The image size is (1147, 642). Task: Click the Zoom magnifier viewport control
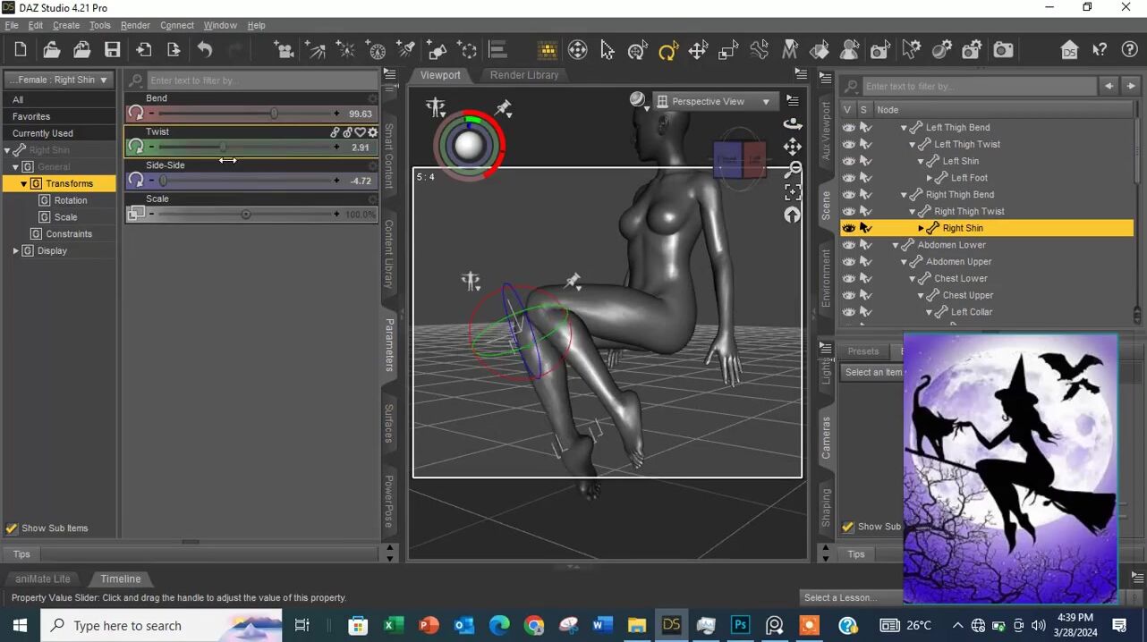click(793, 170)
